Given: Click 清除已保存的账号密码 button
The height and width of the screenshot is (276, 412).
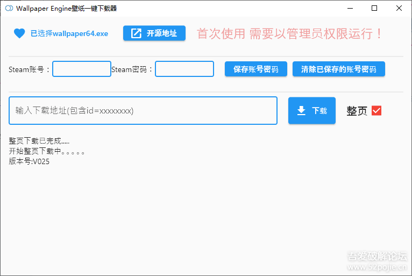Looking at the screenshot, I should [339, 69].
